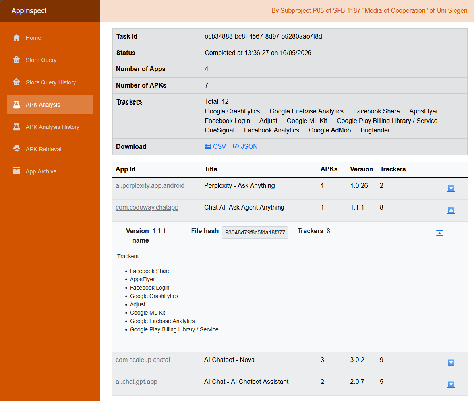Image resolution: width=474 pixels, height=401 pixels.
Task: Click the Trackers column header
Action: [393, 169]
